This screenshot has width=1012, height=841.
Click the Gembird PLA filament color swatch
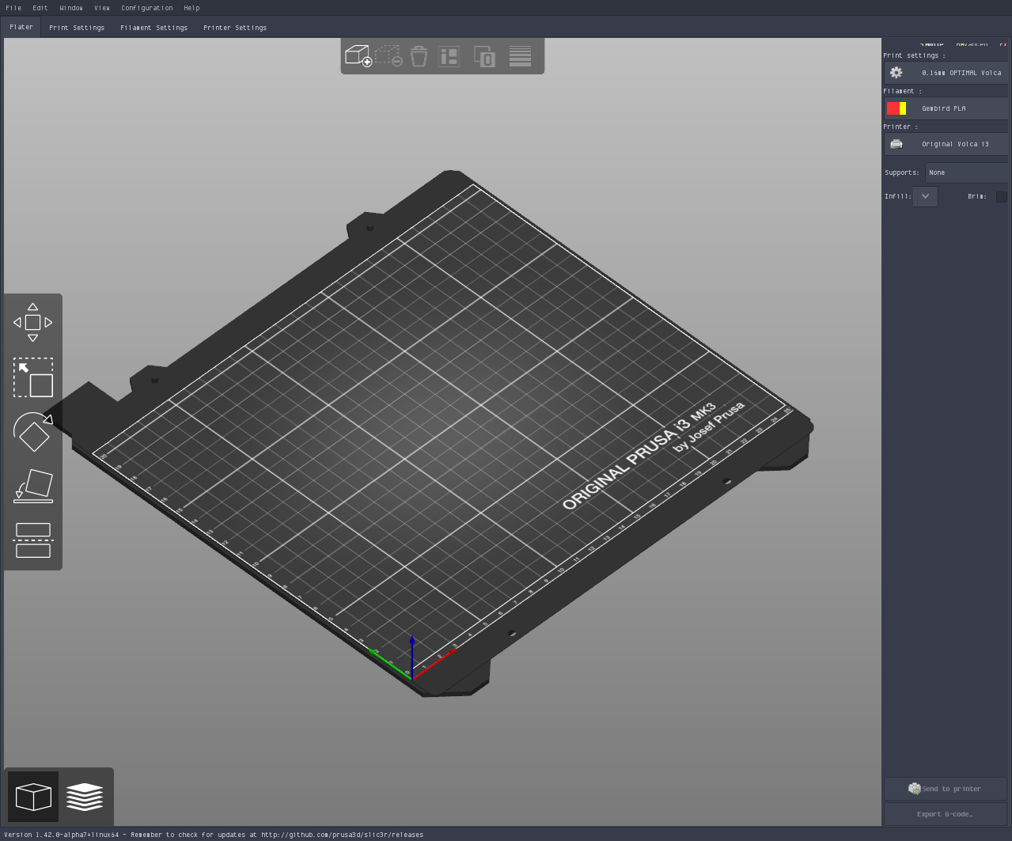(x=896, y=108)
